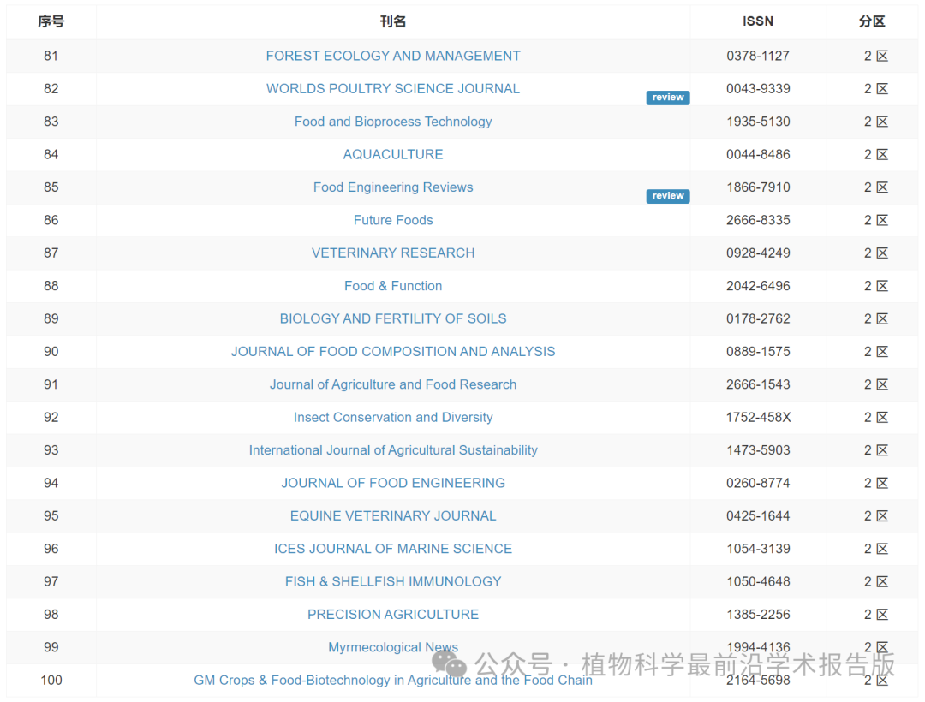This screenshot has width=925, height=702.
Task: Select BIOLOGY AND FERTILITY OF SOILS link
Action: pos(393,318)
